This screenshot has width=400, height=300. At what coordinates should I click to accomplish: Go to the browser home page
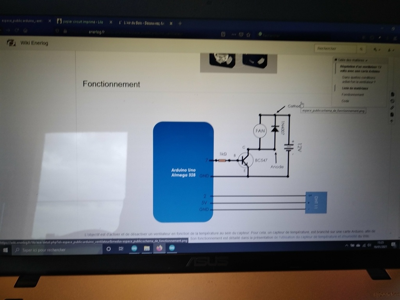pos(25,30)
